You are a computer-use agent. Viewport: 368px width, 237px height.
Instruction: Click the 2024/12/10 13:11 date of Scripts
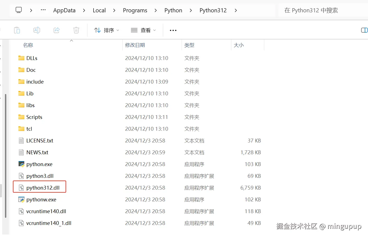click(x=147, y=117)
